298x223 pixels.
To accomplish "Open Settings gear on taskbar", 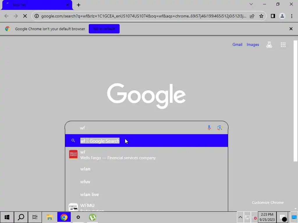I will point(78,217).
